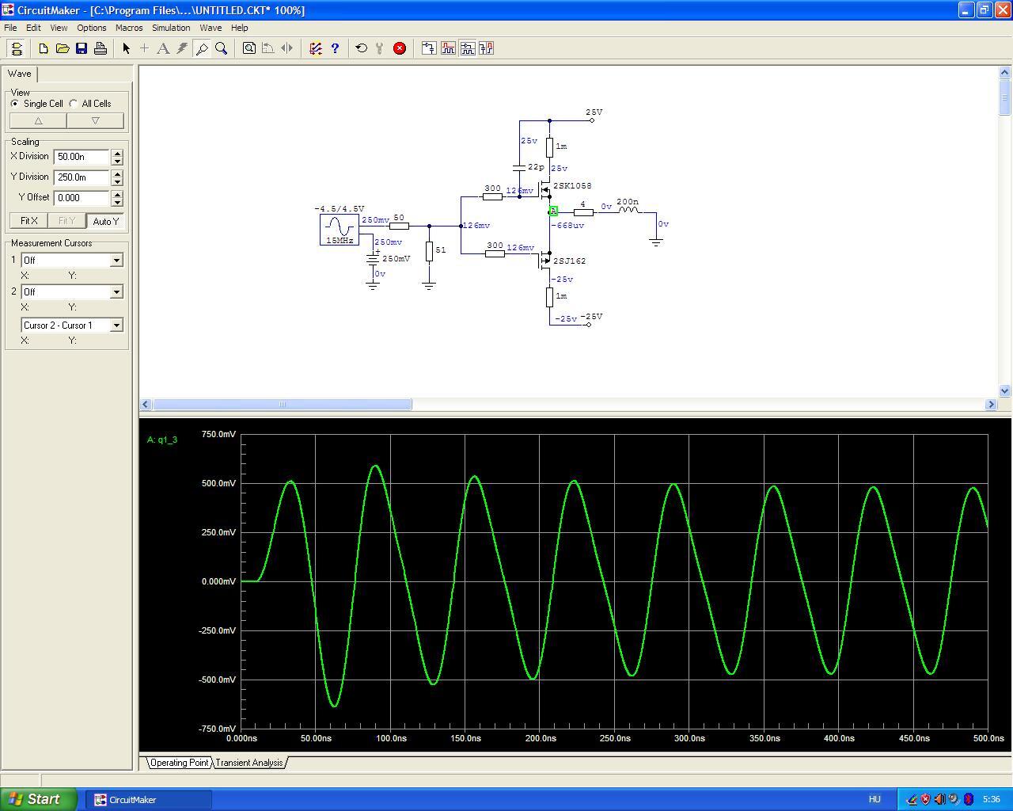Click the Print icon in toolbar
The image size is (1013, 811).
point(101,48)
